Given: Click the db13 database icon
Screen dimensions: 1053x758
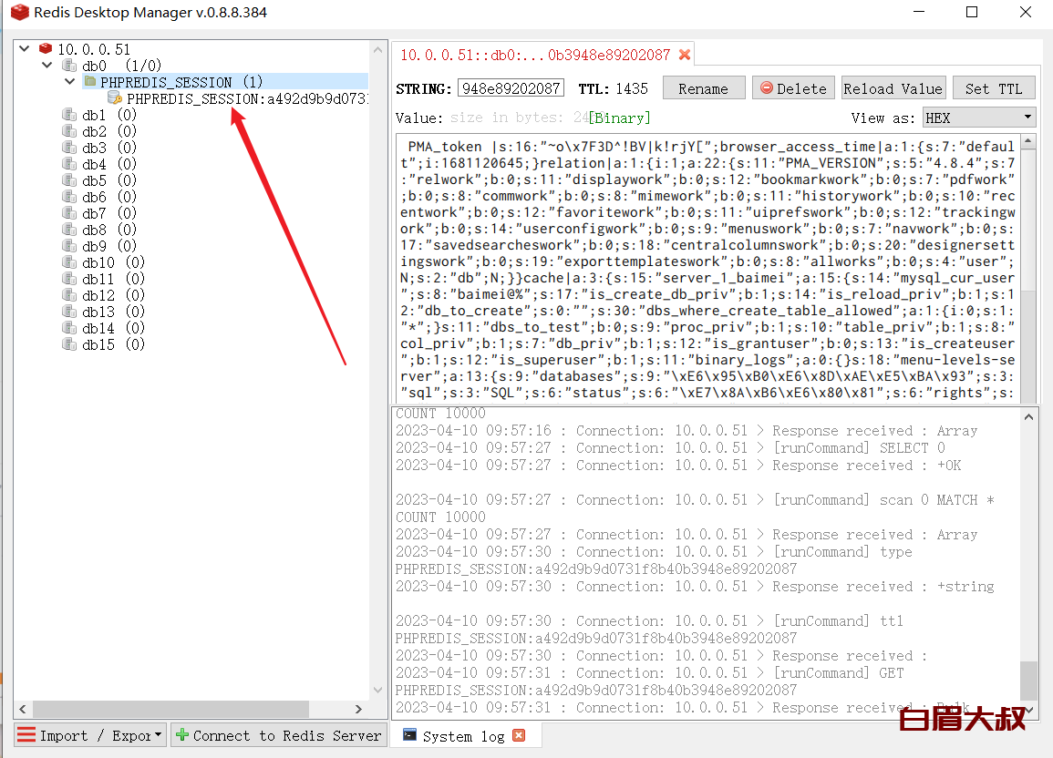Looking at the screenshot, I should point(69,312).
